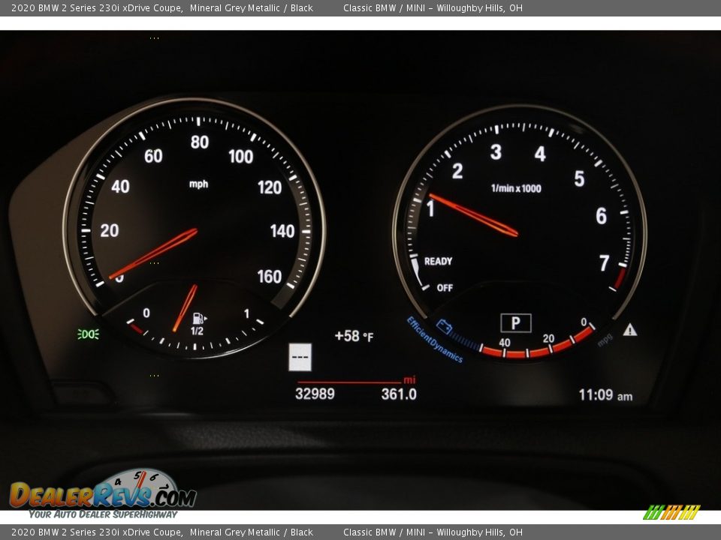This screenshot has height=540, width=721.
Task: Click the clock reading 11:09 am
Action: [605, 395]
